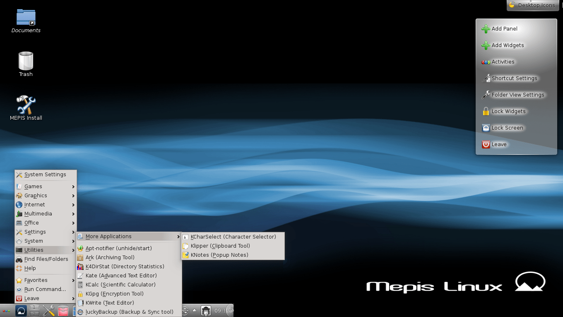Image resolution: width=563 pixels, height=317 pixels.
Task: Click the activities dots icon in the panel
Action: tap(6, 311)
